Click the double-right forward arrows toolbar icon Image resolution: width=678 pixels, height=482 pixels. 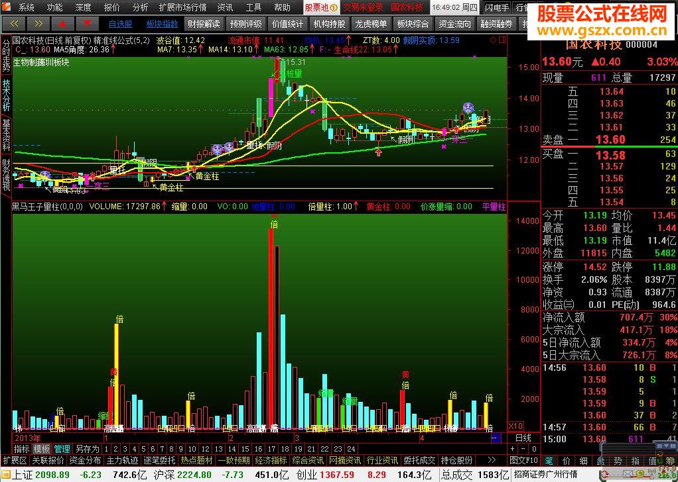tap(38, 24)
